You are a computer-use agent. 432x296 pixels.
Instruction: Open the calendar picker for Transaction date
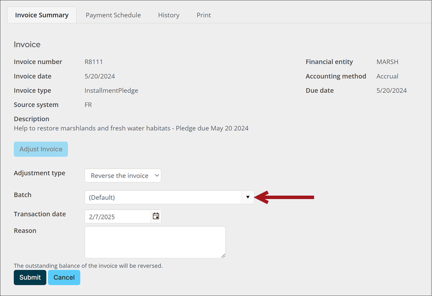(156, 216)
